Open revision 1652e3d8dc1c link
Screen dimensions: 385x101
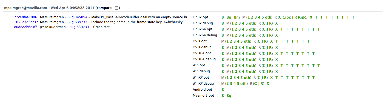coord(26,22)
